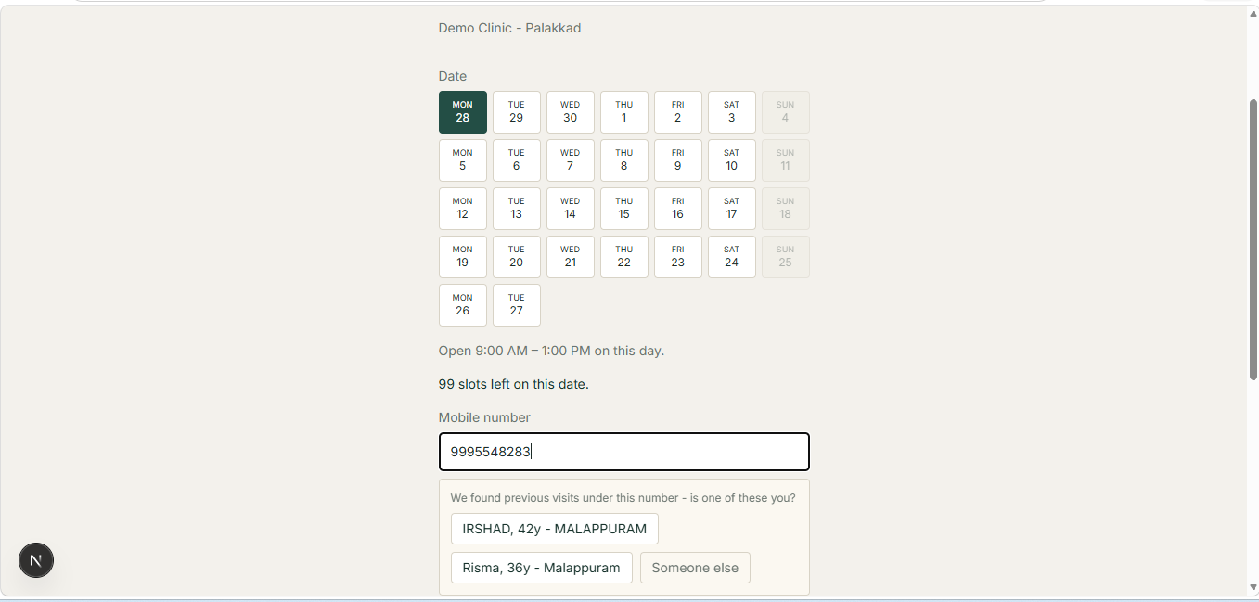Viewport: 1259px width, 602px height.
Task: Click disabled date Sunday 11
Action: tap(786, 160)
